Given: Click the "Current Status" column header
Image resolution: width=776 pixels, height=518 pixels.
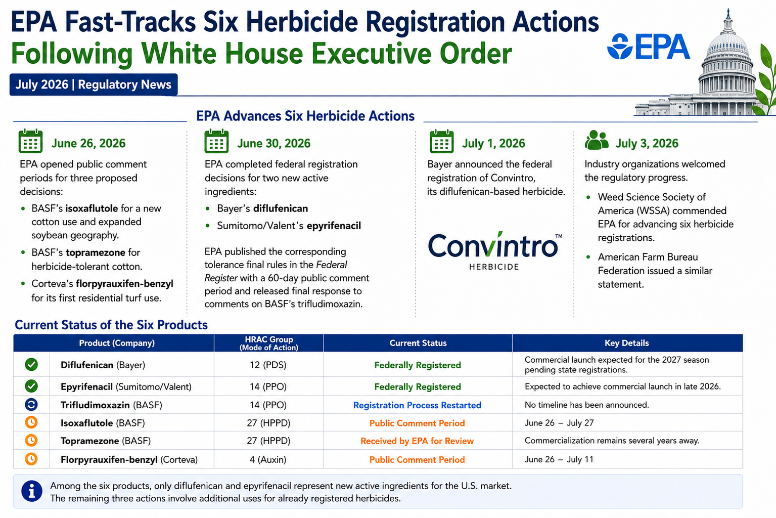Looking at the screenshot, I should click(418, 343).
